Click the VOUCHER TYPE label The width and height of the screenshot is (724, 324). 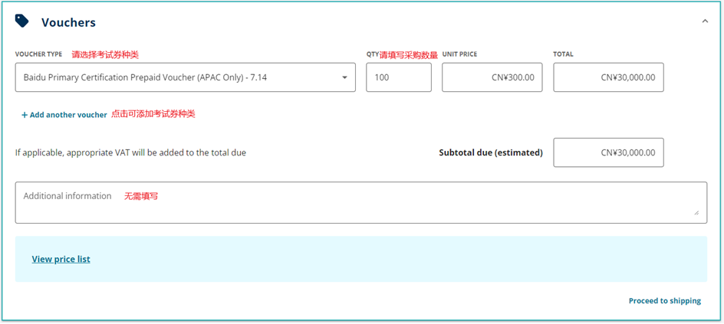[x=39, y=54]
